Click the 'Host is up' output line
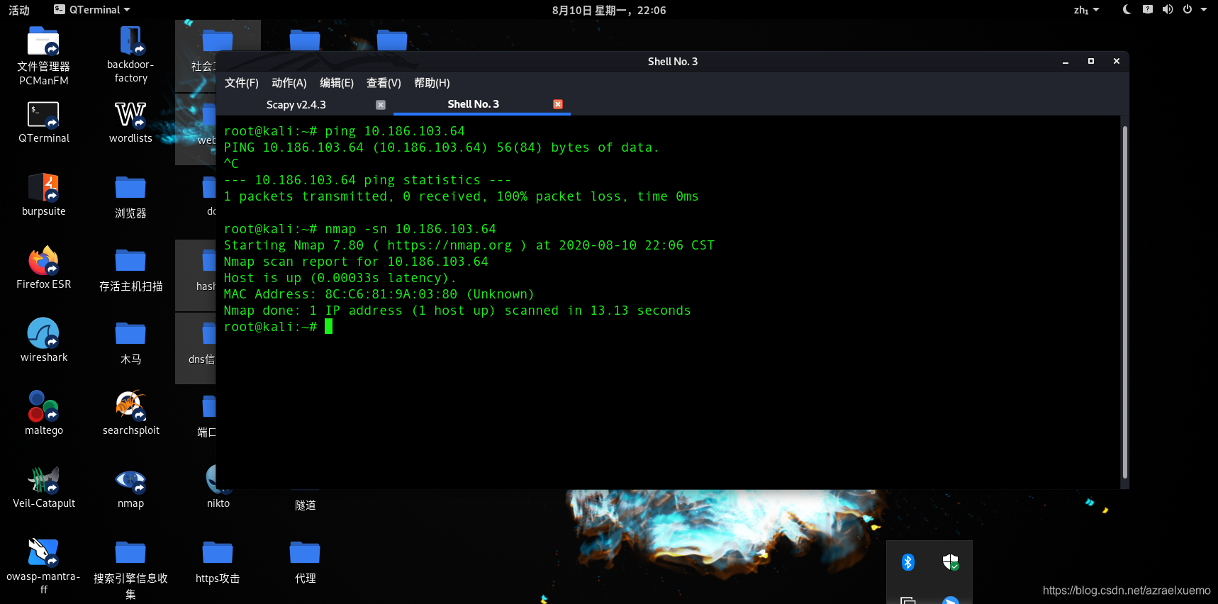The height and width of the screenshot is (604, 1218). pos(340,278)
